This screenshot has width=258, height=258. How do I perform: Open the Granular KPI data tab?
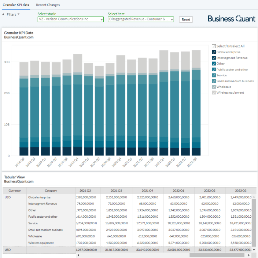click(16, 5)
